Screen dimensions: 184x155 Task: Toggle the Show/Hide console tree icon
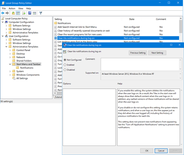(18, 13)
